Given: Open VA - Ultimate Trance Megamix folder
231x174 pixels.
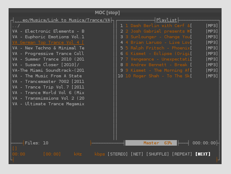Looking at the screenshot, I should 48,104.
